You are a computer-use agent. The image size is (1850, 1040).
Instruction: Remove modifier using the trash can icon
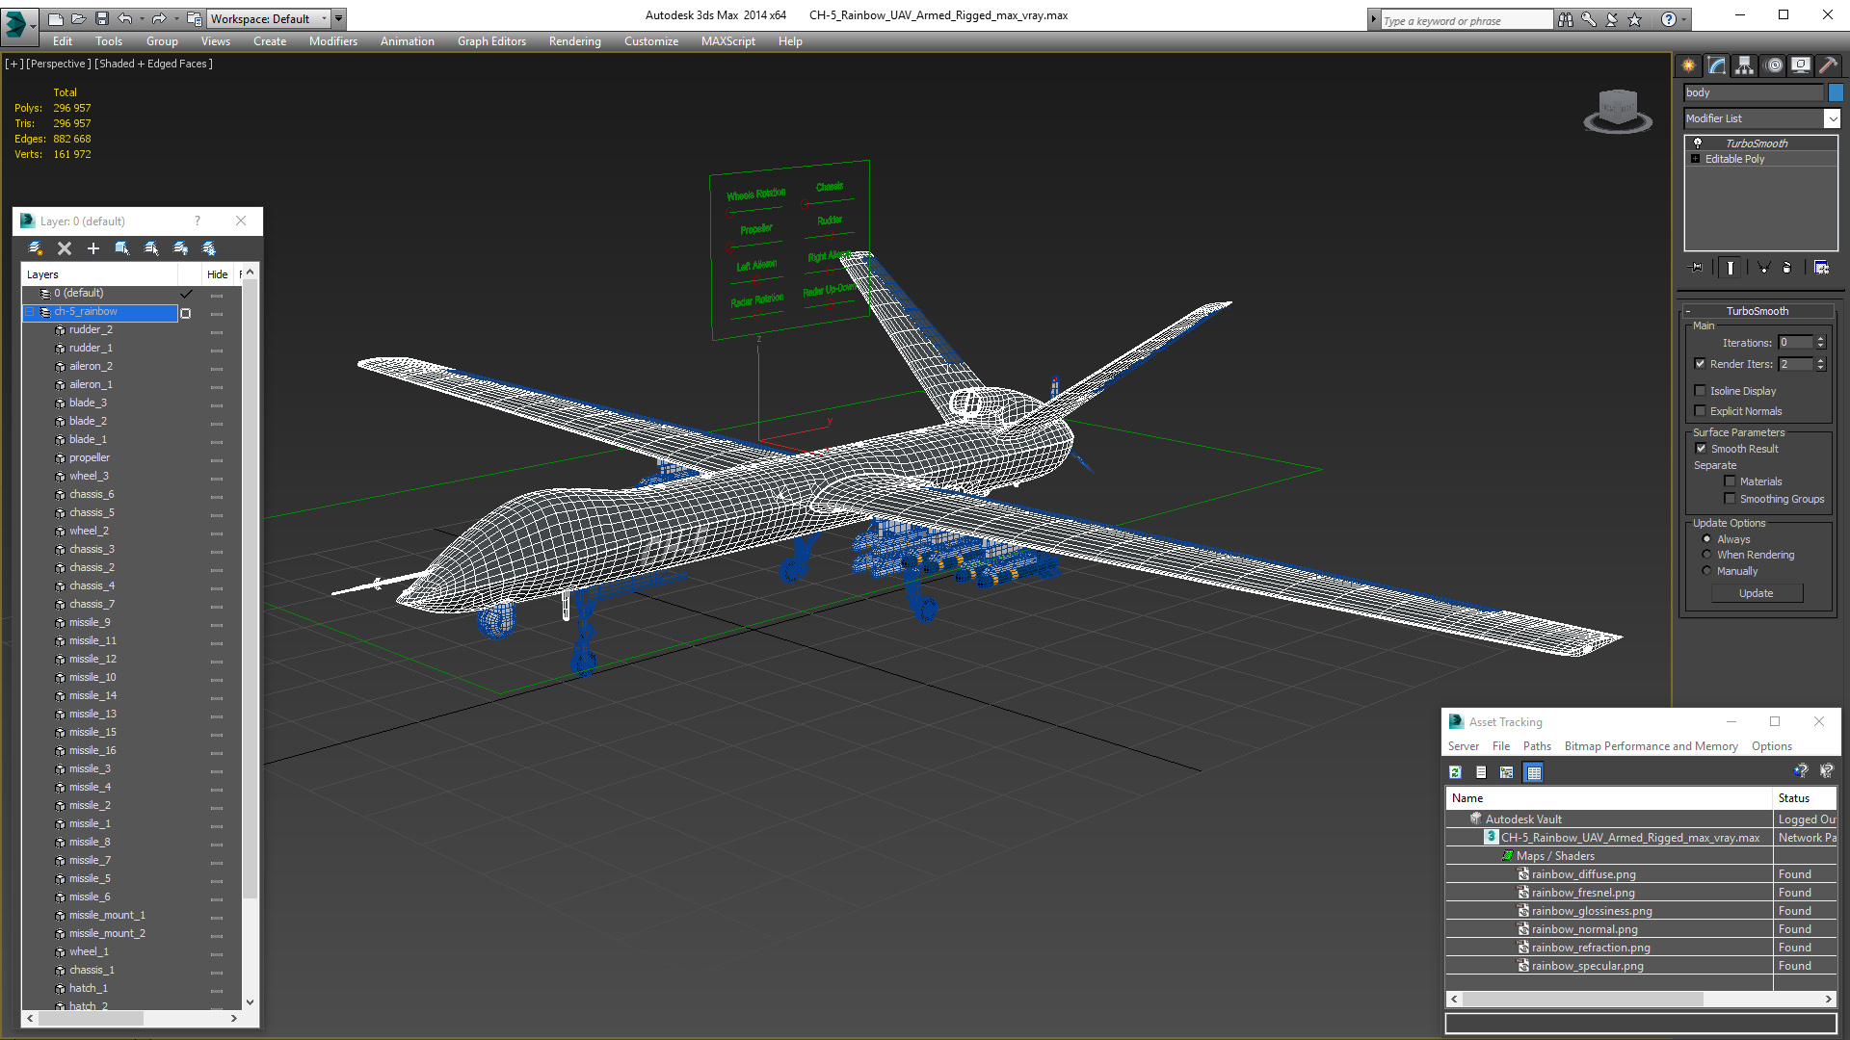1787,268
